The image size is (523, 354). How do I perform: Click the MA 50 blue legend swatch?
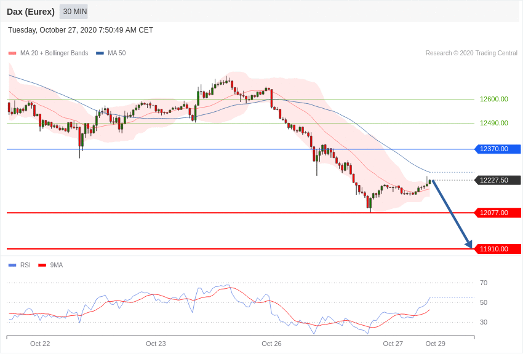pos(100,53)
